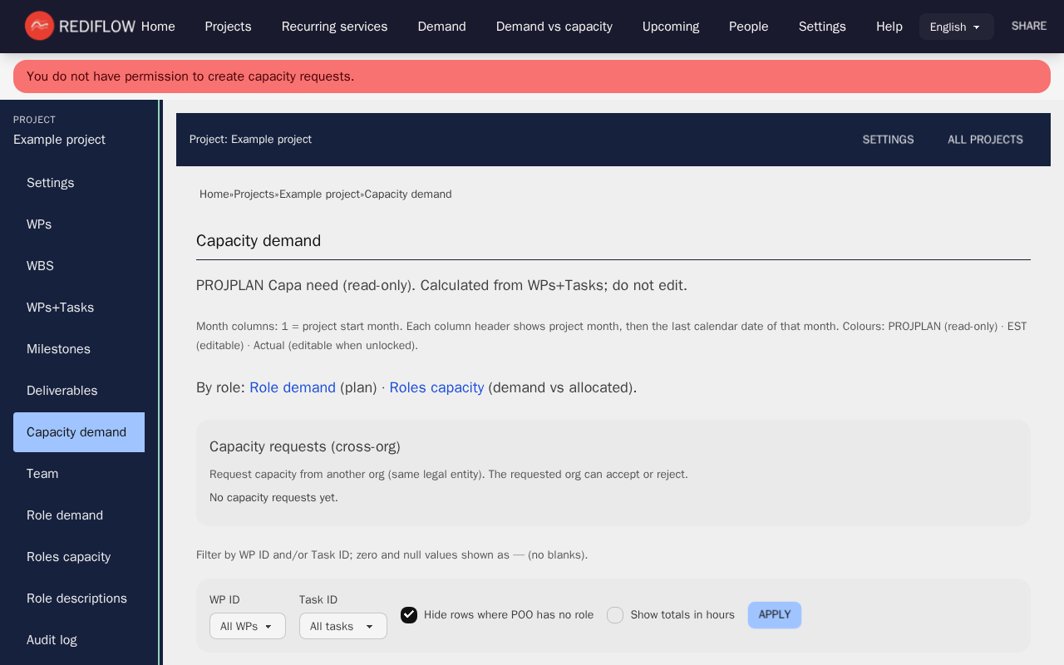The image size is (1064, 665).
Task: Open the Audit log sidebar entry
Action: 52,640
